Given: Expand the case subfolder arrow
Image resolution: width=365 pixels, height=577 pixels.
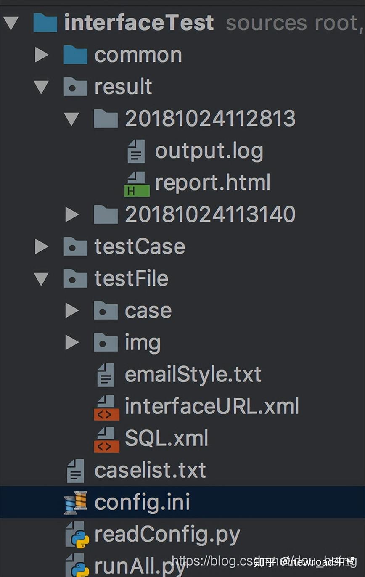Looking at the screenshot, I should [72, 311].
